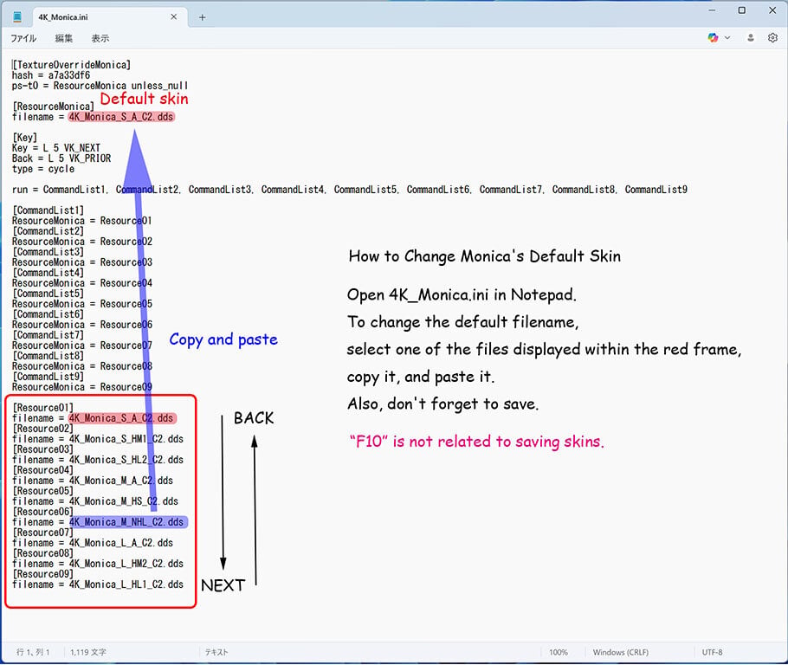The image size is (788, 665).
Task: Click the [Resource09] section header
Action: click(42, 574)
